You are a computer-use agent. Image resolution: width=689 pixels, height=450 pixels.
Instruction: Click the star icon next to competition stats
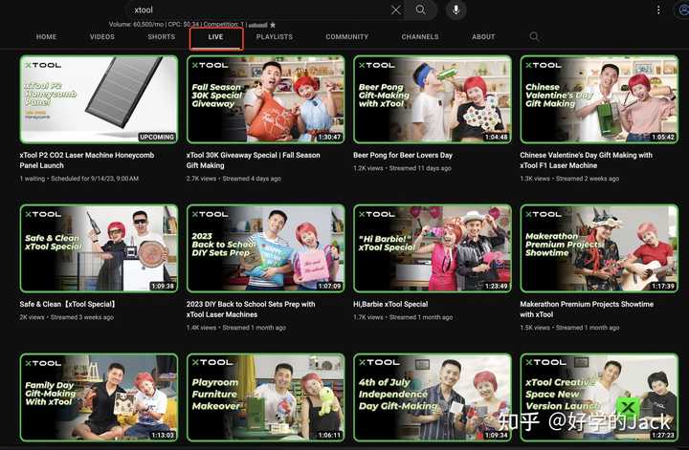pyautogui.click(x=273, y=25)
